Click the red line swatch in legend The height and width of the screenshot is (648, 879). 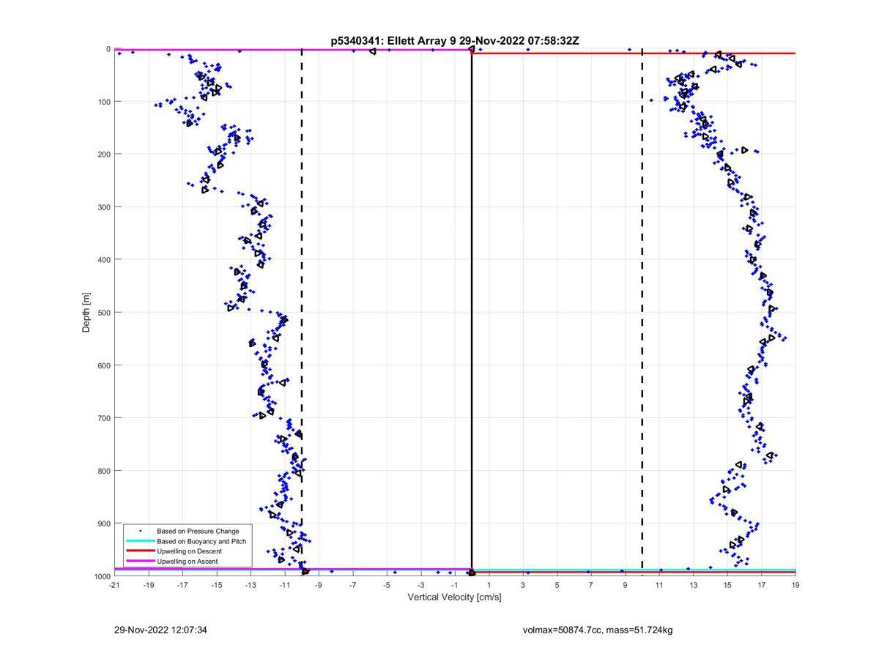point(140,551)
